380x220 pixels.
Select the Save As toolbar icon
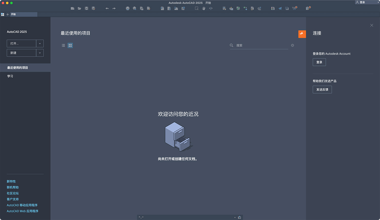[93, 8]
